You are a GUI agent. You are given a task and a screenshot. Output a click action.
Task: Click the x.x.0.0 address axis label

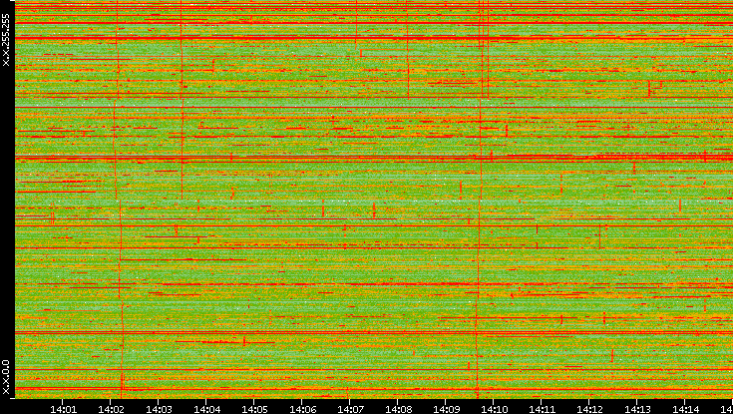[6, 377]
